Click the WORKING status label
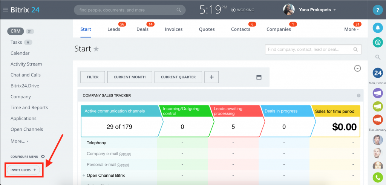 tap(246, 10)
